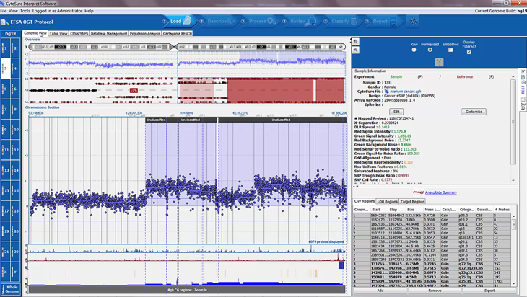Click the upper zoom magnifier icon
This screenshot has width=527, height=297.
356,42
